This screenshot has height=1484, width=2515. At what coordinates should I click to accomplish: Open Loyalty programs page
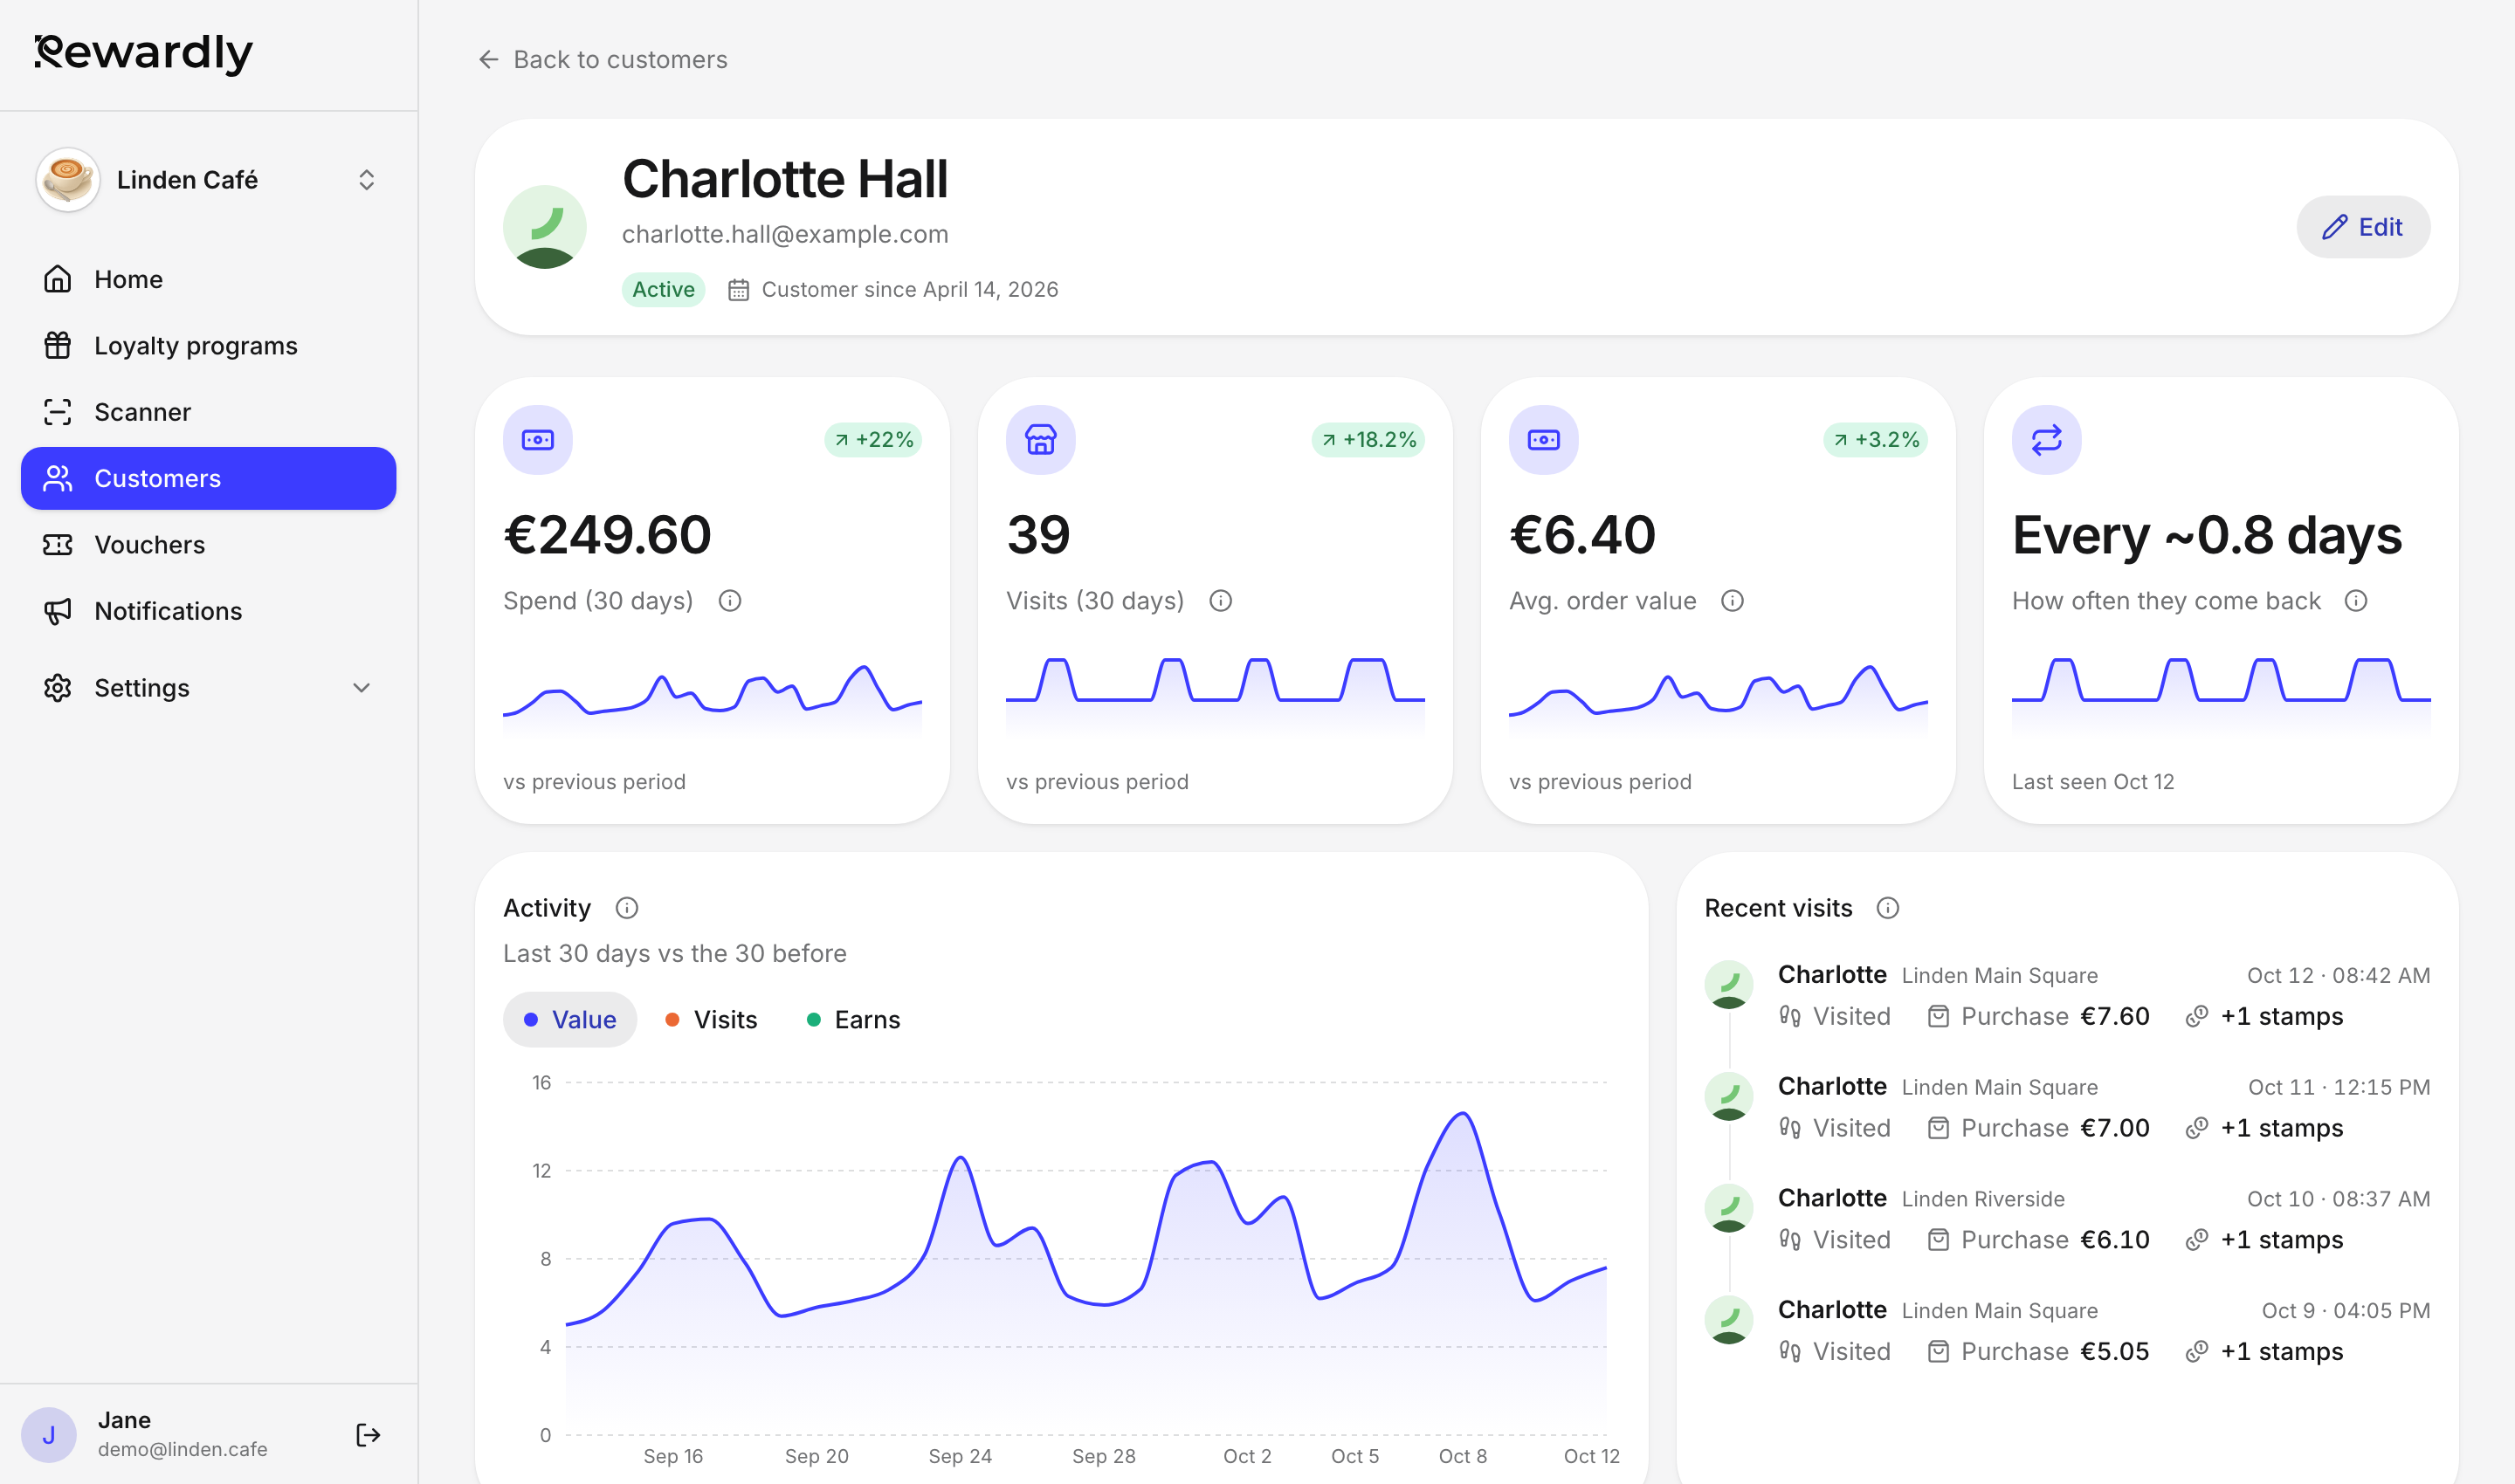[x=208, y=345]
